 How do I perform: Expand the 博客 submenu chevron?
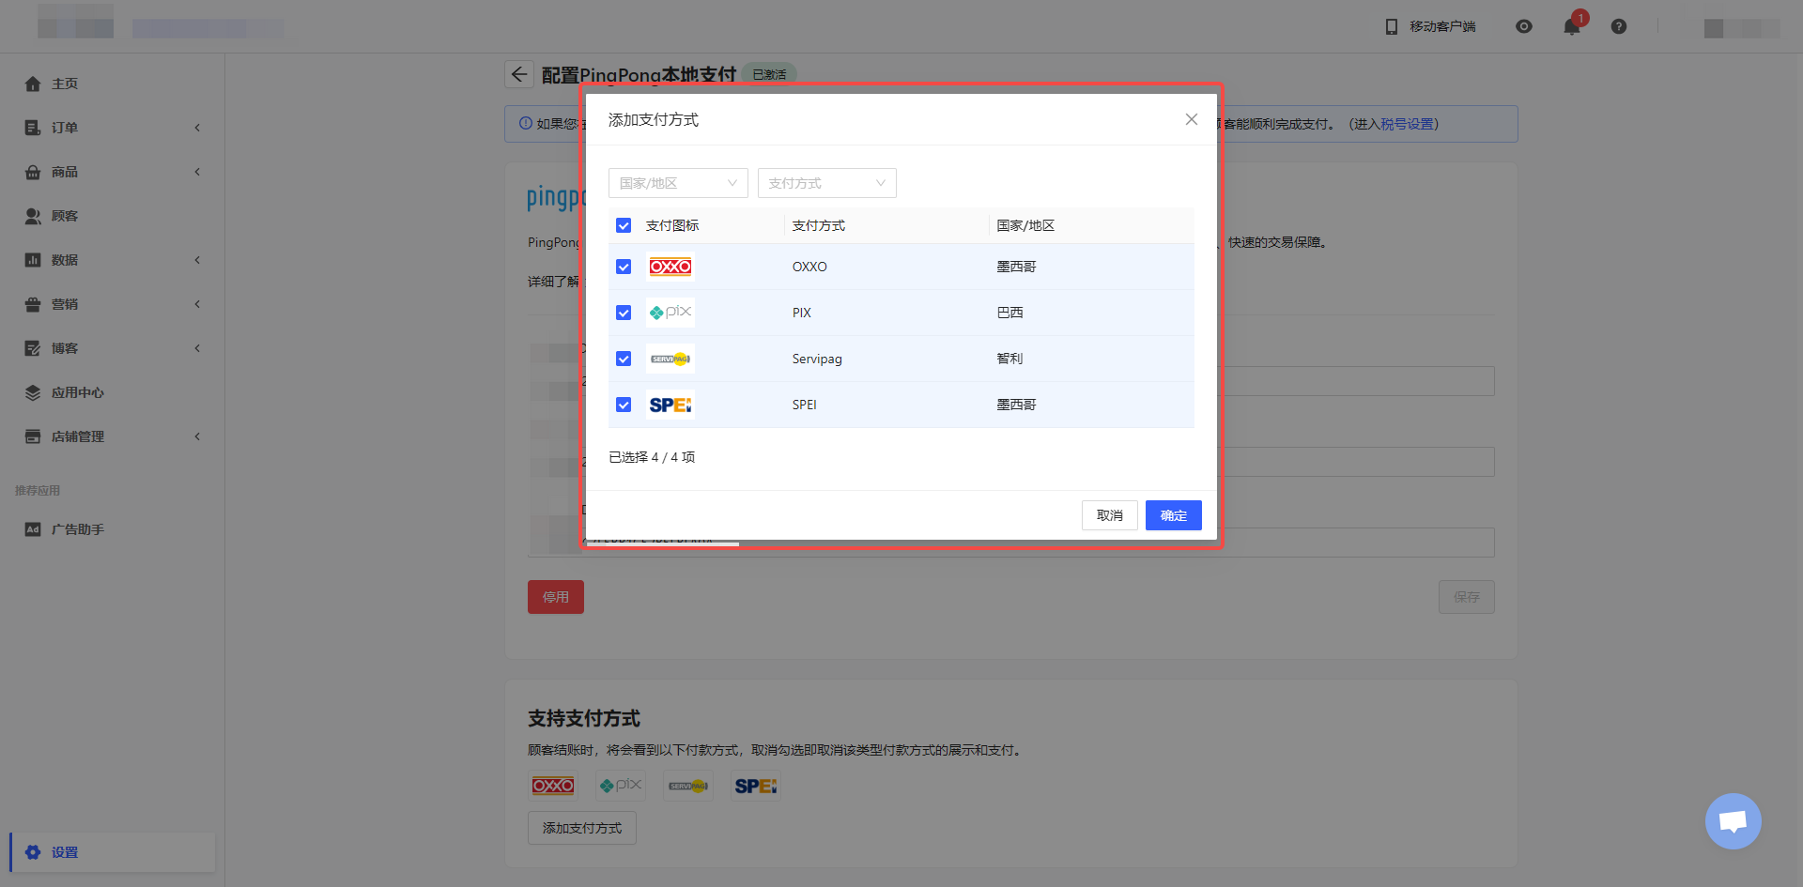[197, 348]
